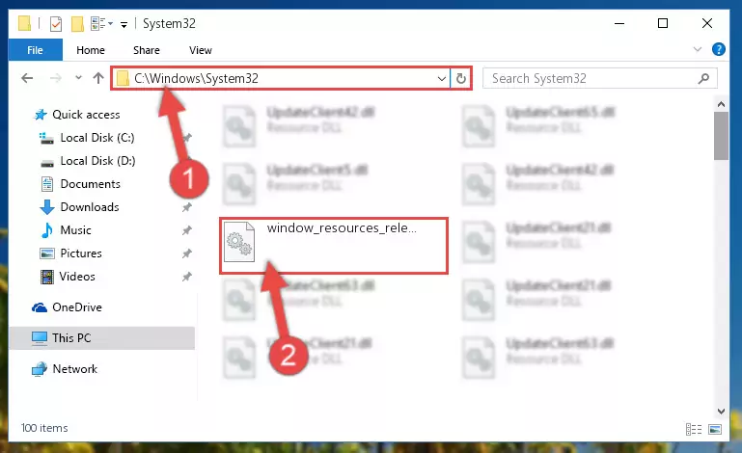Open Local Disk (D:) in sidebar
Viewport: 742px width, 453px height.
pos(97,161)
